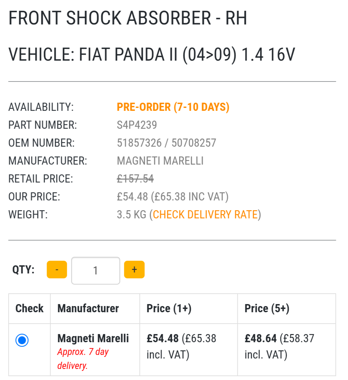Click the Check column header
Screen dimensions: 348x380
point(29,308)
